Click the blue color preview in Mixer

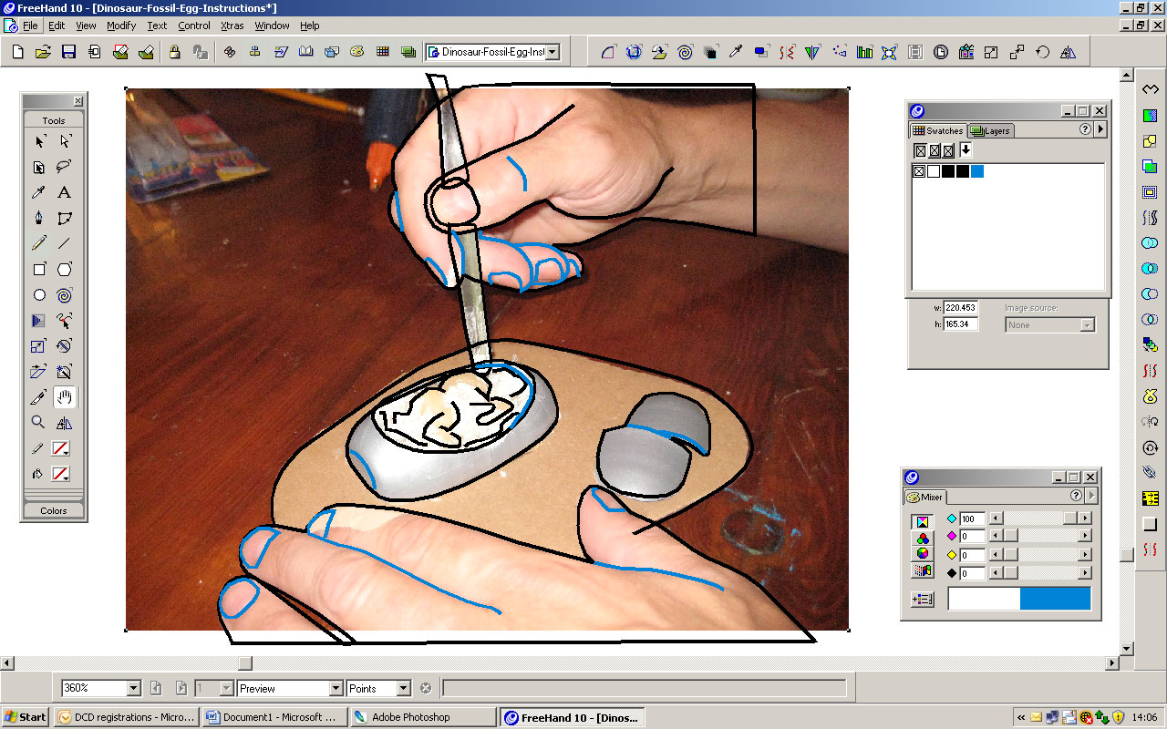1055,599
